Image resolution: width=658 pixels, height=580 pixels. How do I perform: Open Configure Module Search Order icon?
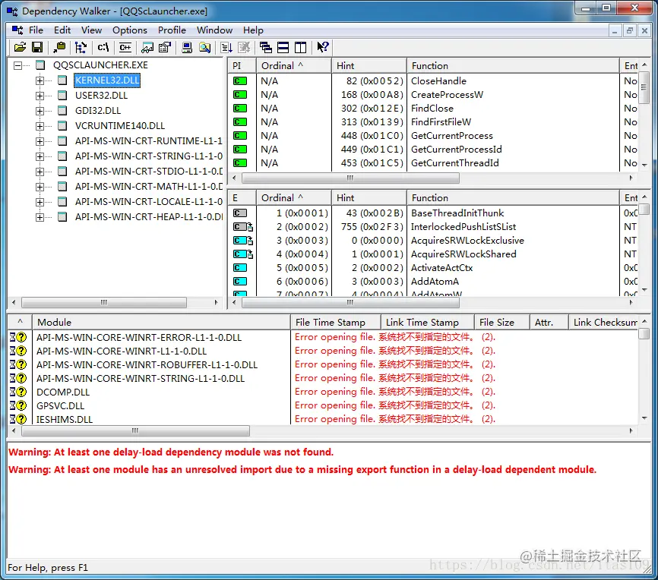coord(205,47)
